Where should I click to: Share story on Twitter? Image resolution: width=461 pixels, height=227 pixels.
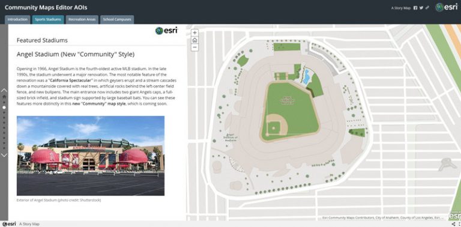[421, 8]
